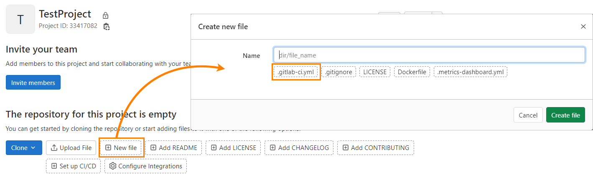This screenshot has height=180, width=593.
Task: Copy the project ID with clipboard icon
Action: (107, 27)
